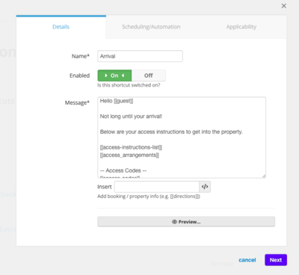Image resolution: width=299 pixels, height=275 pixels.
Task: Focus the Insert field
Action: coord(157,187)
